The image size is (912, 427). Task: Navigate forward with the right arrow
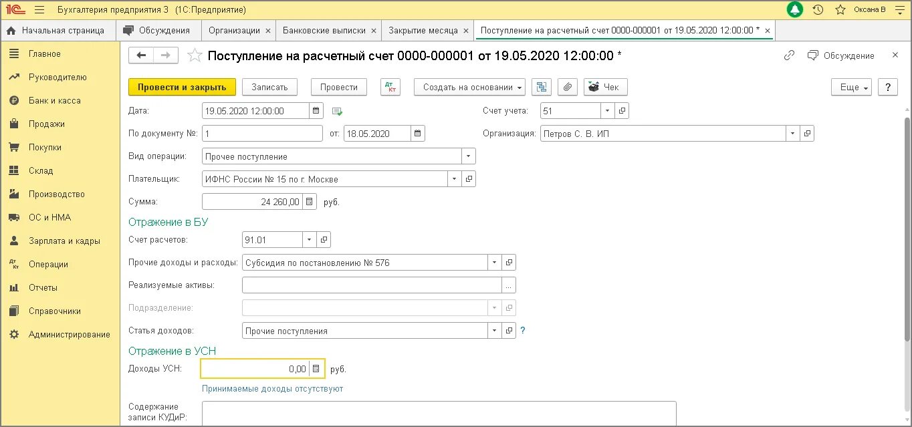[x=166, y=55]
